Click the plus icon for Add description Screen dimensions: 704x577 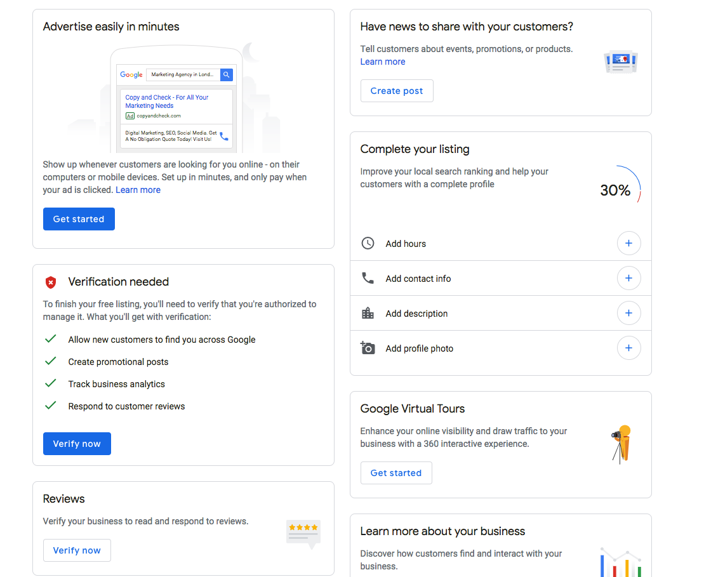click(628, 313)
